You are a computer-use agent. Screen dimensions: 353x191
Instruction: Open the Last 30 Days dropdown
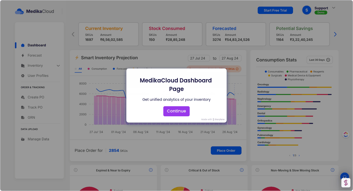click(319, 60)
